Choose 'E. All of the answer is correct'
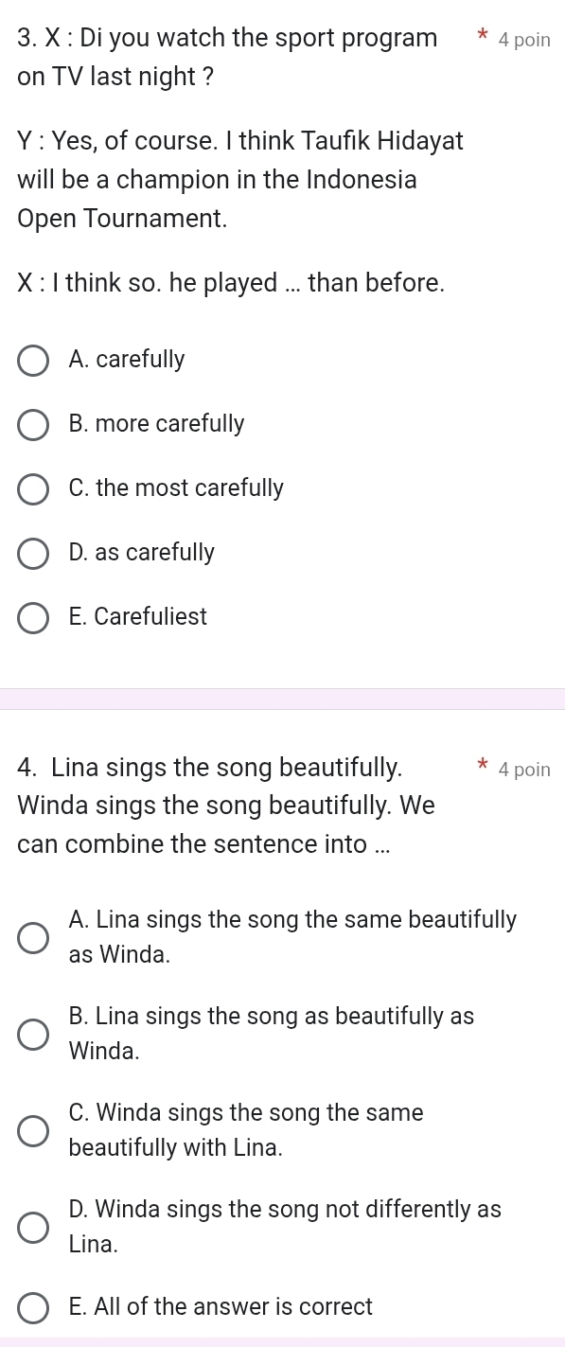Viewport: 565px width, 1347px height. pos(34,1308)
